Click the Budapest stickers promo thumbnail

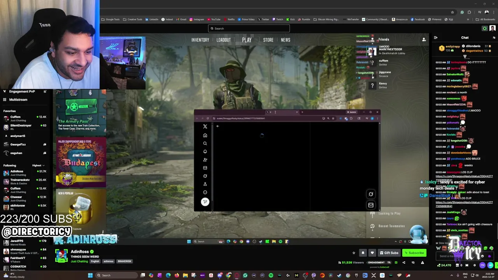click(x=81, y=161)
